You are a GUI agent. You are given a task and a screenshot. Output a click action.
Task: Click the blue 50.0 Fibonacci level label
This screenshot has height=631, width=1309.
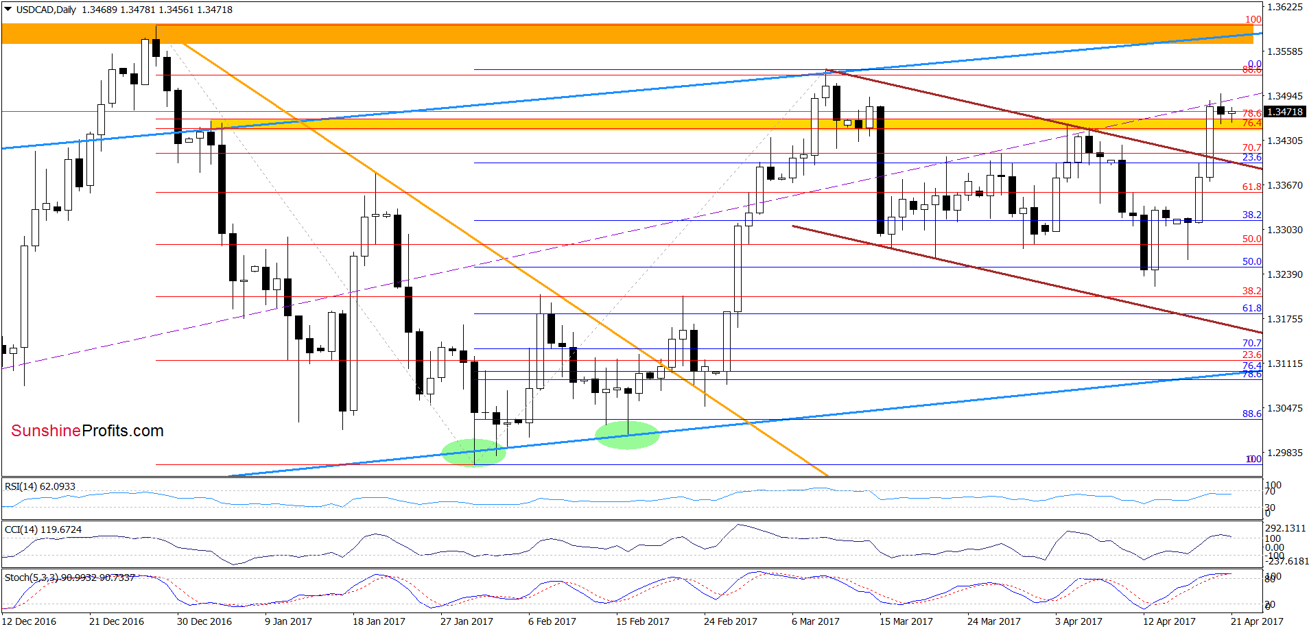1252,261
